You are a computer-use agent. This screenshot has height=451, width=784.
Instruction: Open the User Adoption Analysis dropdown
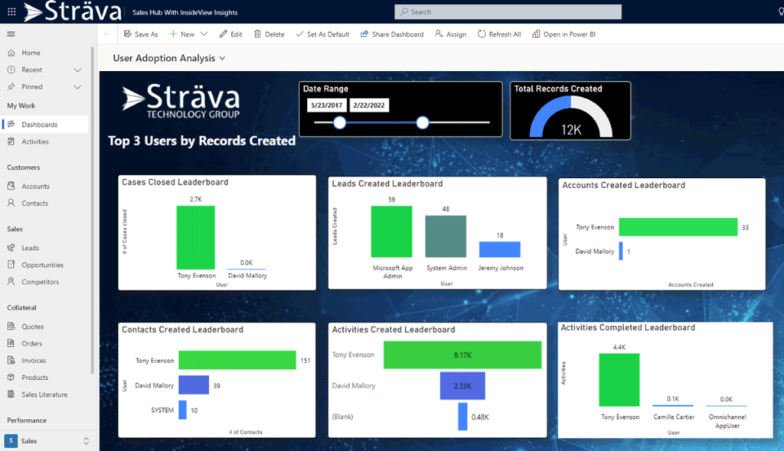tap(222, 58)
